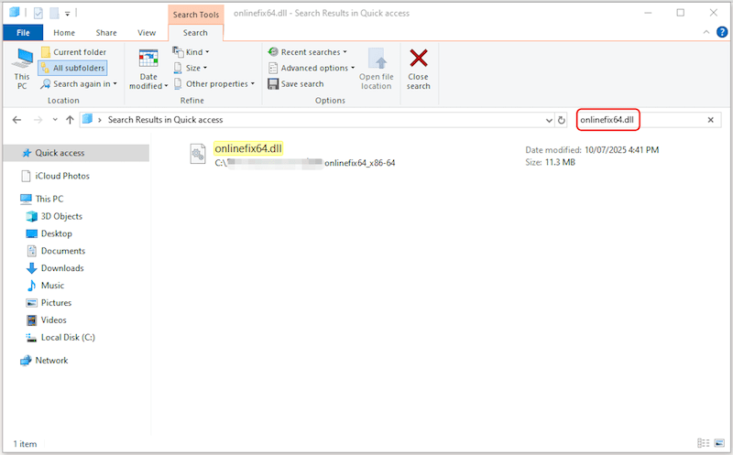Clear the search box with X icon
The height and width of the screenshot is (455, 733).
710,120
